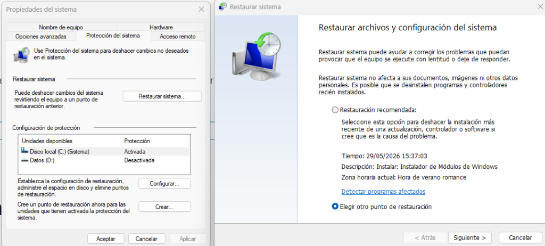Screen dimensions: 545x246
Task: Click the Disco local (C:) drive icon
Action: coord(24,151)
